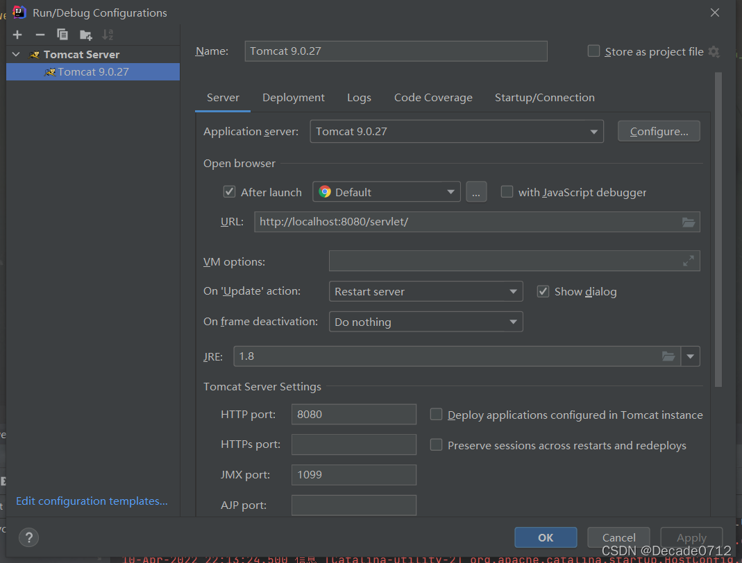Click the browser ellipsis button

click(476, 192)
